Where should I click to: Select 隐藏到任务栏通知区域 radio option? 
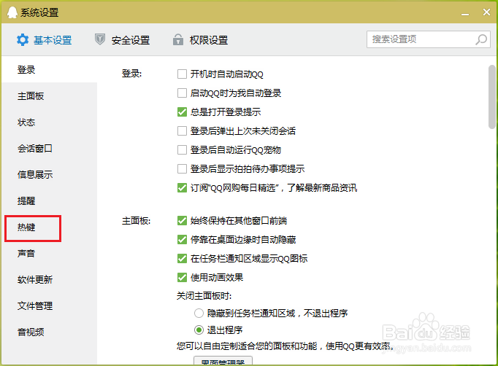pyautogui.click(x=199, y=314)
